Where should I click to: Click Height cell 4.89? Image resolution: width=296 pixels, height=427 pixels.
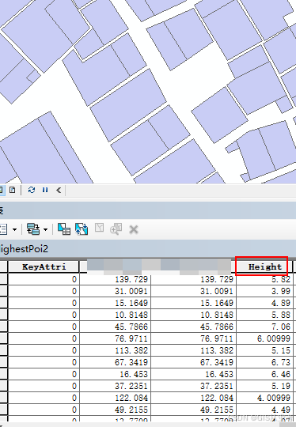[x=264, y=303]
